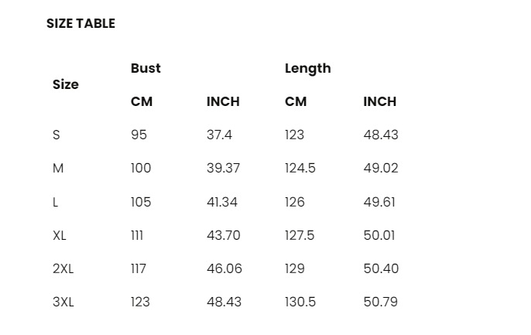
Task: Click the 50.79 length inch value
Action: click(381, 302)
